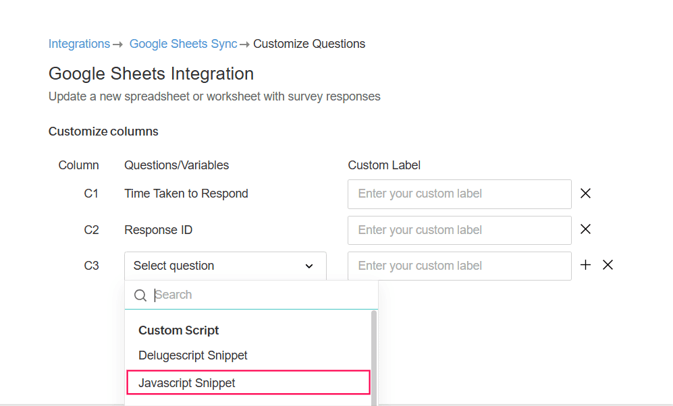This screenshot has height=406, width=673.
Task: Click the Response ID custom label input
Action: point(459,230)
